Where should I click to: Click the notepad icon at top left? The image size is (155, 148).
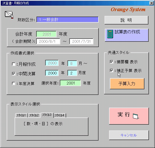click(x=9, y=15)
